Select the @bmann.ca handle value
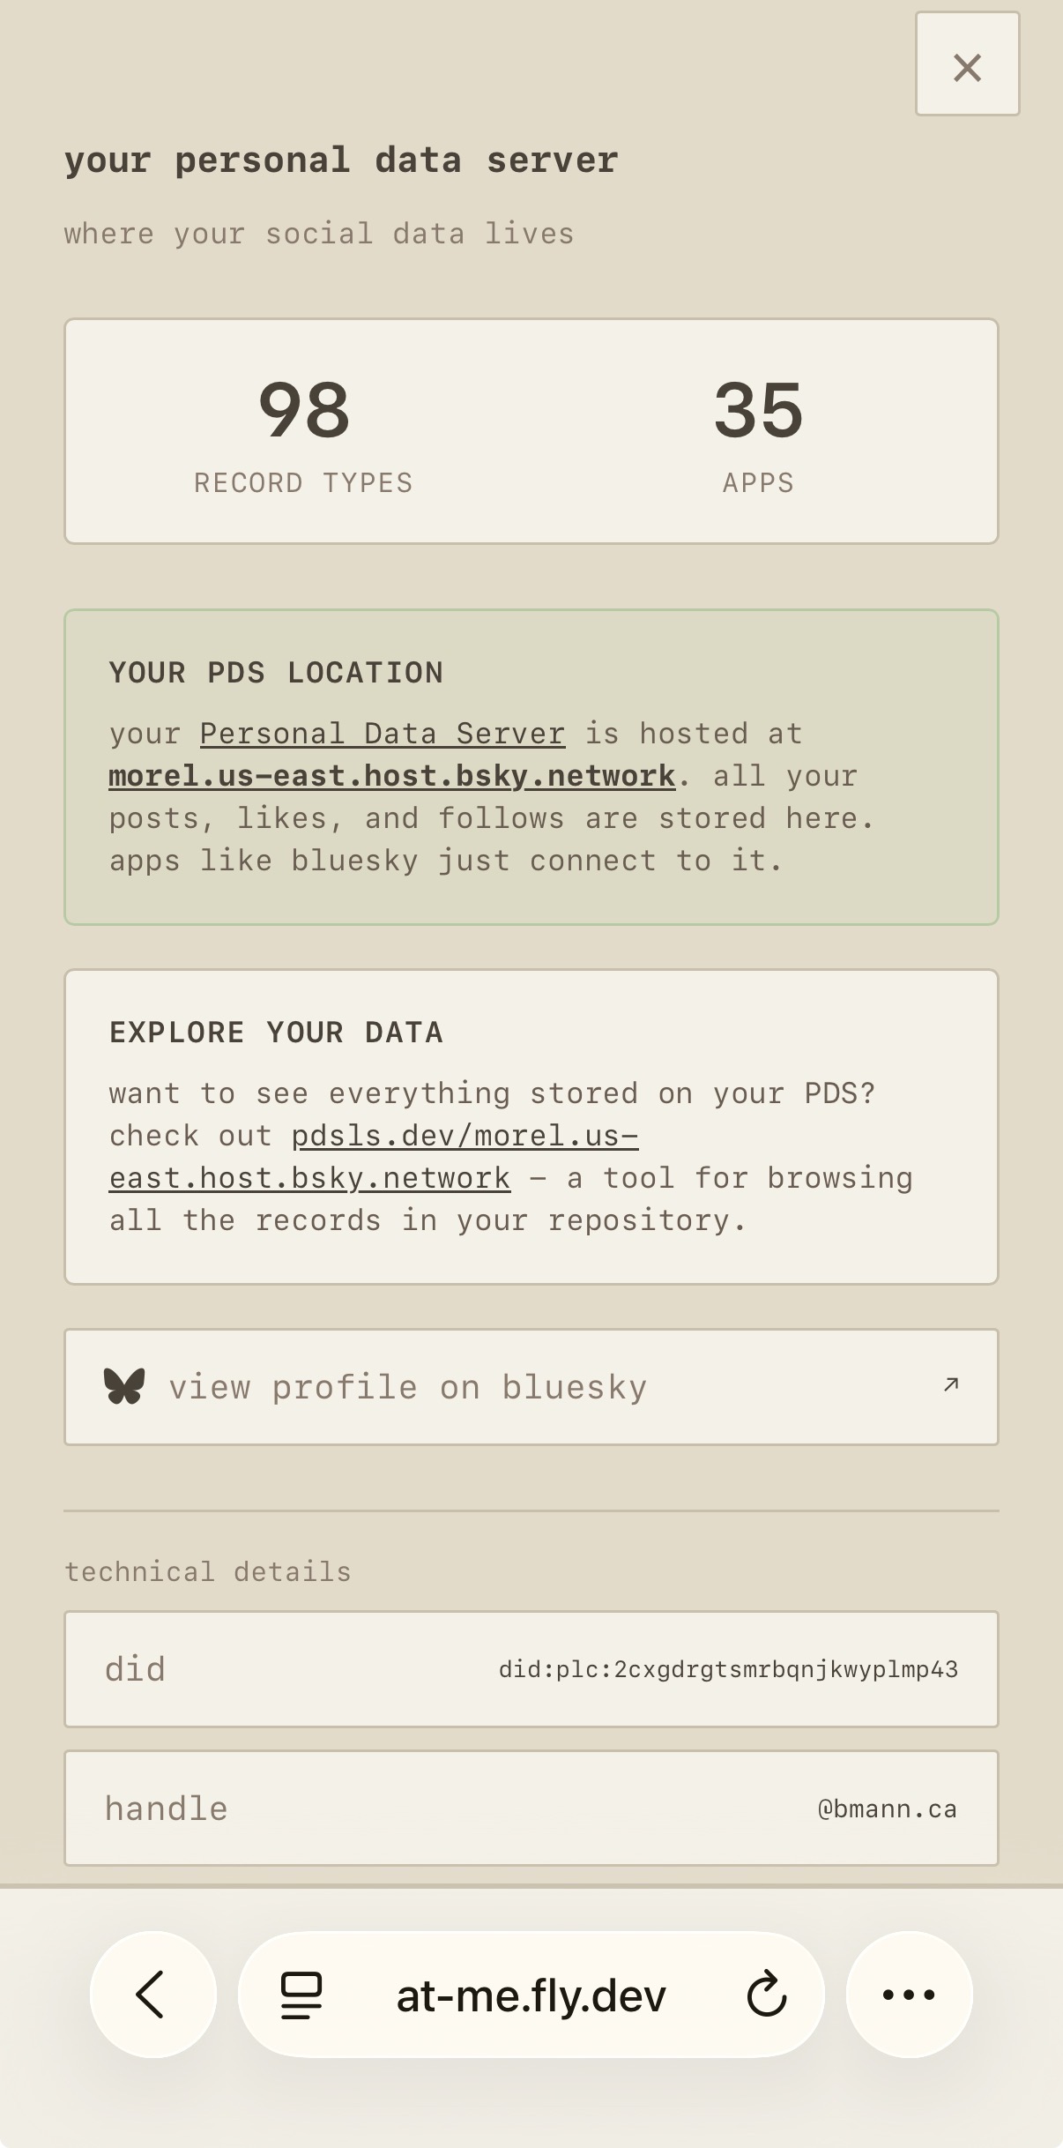The height and width of the screenshot is (2148, 1063). [887, 1809]
